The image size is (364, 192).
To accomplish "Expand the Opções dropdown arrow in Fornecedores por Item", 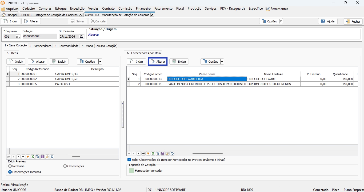I will (222, 62).
